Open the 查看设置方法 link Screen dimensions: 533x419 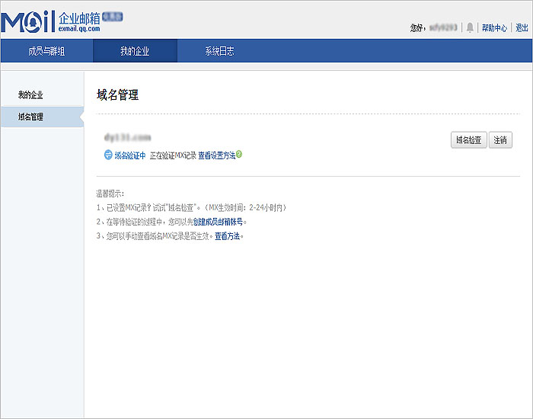[x=216, y=155]
